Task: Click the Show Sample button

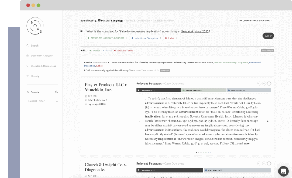Action: point(268,50)
